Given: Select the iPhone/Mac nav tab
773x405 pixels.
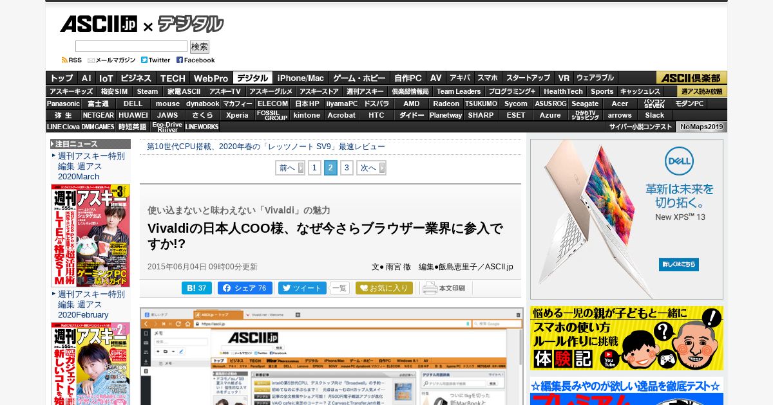Looking at the screenshot, I should coord(301,78).
